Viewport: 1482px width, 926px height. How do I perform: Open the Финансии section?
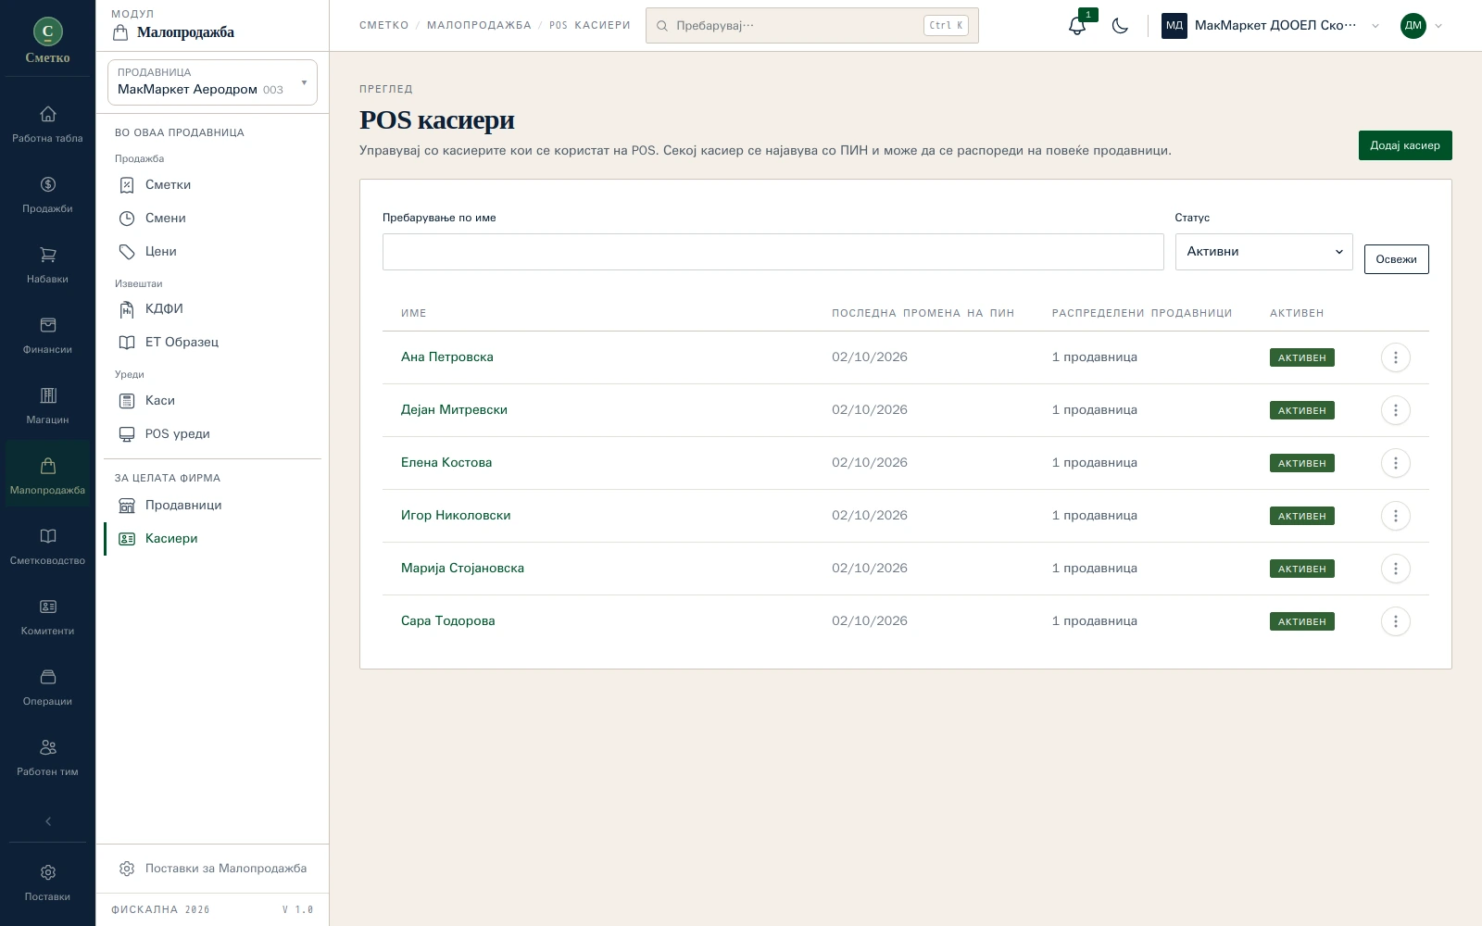click(47, 335)
